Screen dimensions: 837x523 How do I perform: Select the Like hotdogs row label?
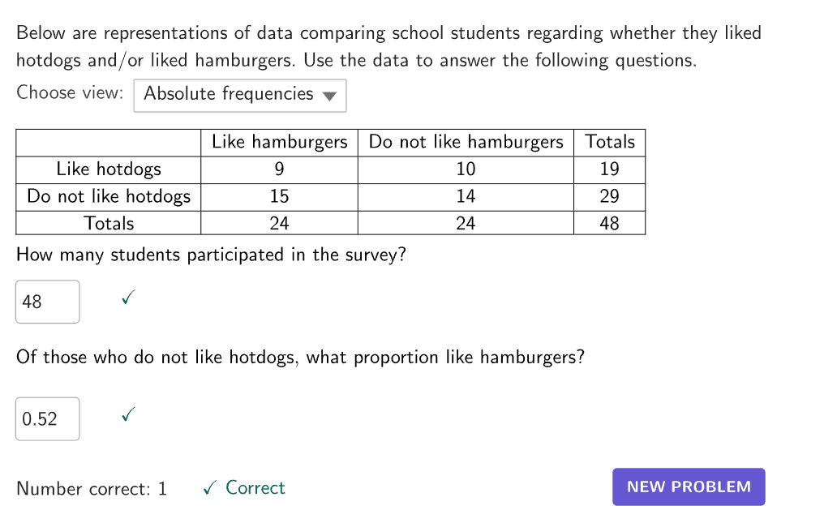tap(109, 169)
